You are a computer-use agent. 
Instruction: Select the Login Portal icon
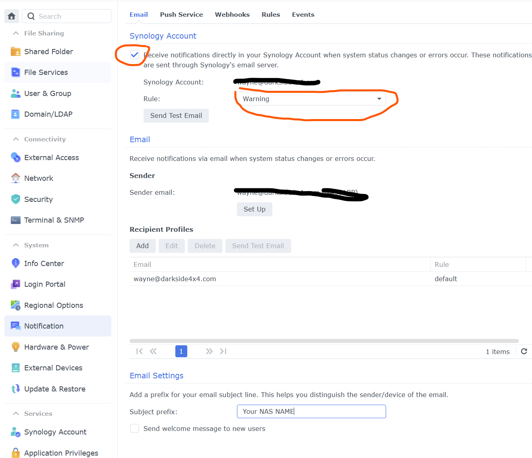coord(16,284)
